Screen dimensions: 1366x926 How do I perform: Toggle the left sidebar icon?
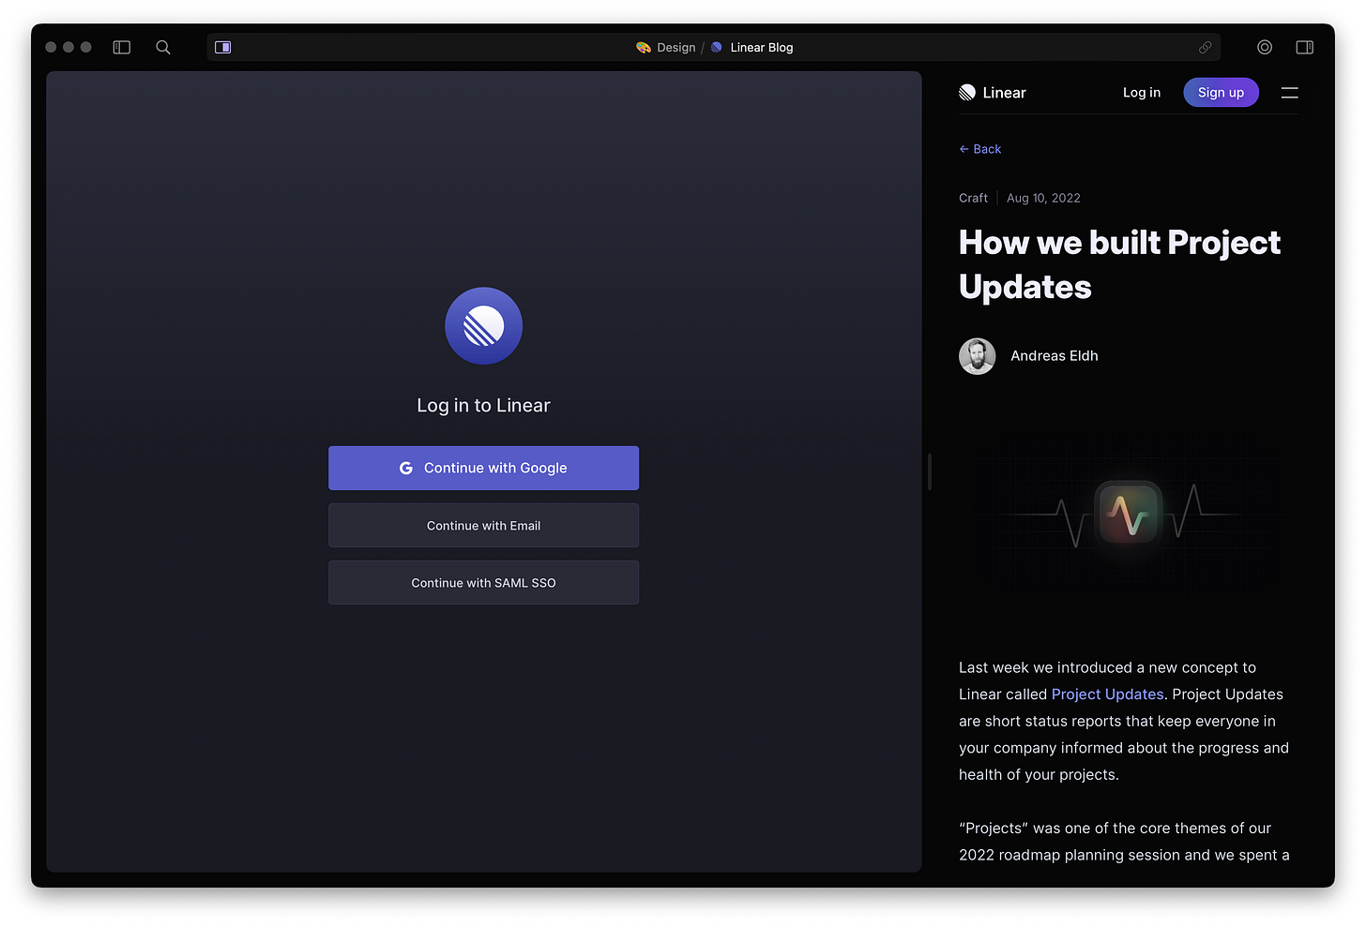pos(122,47)
